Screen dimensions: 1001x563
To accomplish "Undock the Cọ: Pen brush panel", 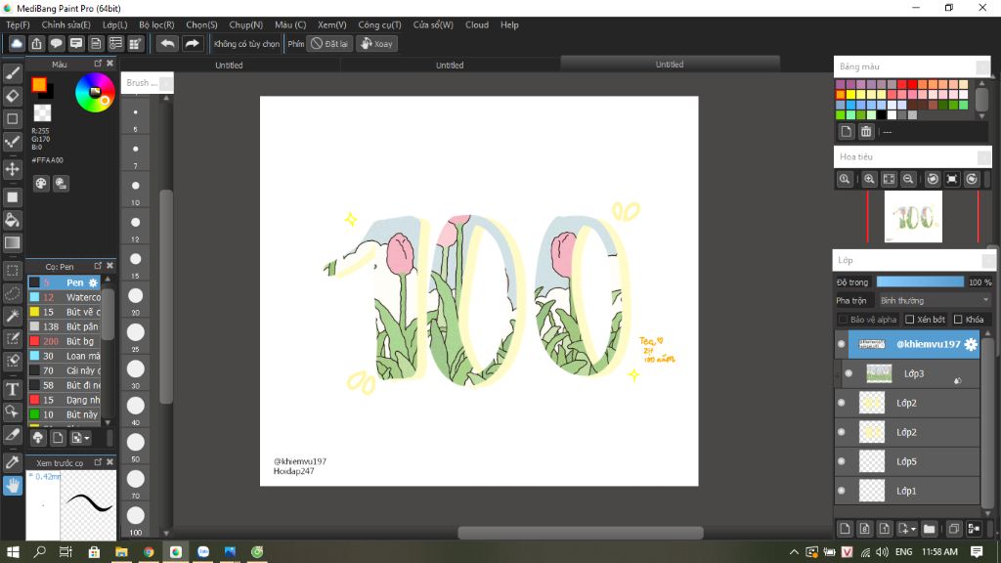I will (98, 266).
